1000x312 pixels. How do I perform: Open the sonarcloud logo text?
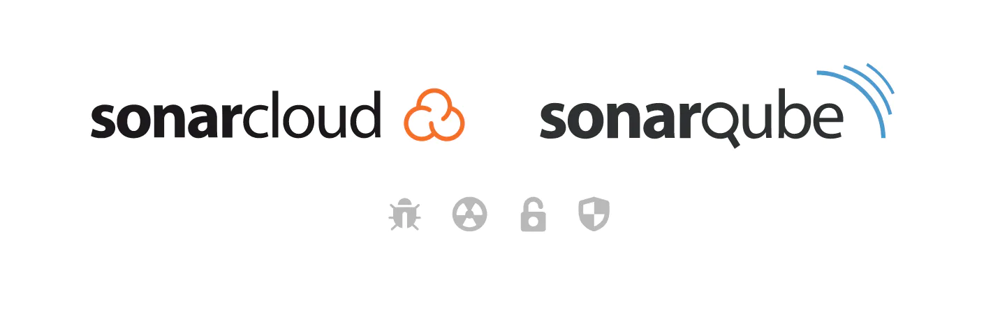(x=236, y=114)
